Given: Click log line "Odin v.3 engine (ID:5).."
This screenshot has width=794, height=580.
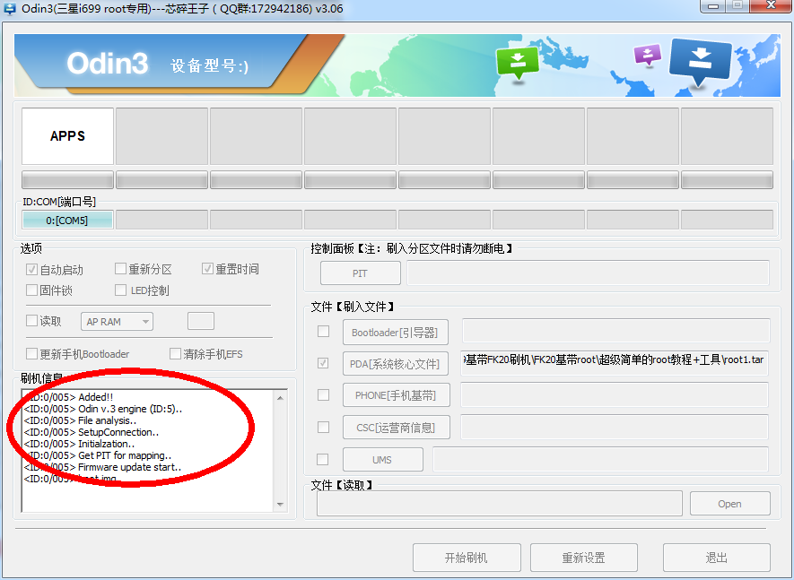Looking at the screenshot, I should 103,409.
